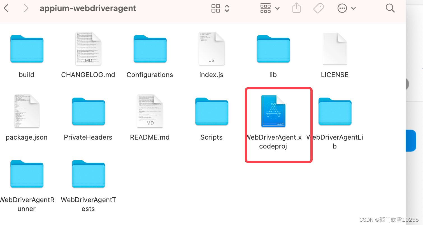Open the More actions ellipsis
The height and width of the screenshot is (225, 423).
pos(342,8)
